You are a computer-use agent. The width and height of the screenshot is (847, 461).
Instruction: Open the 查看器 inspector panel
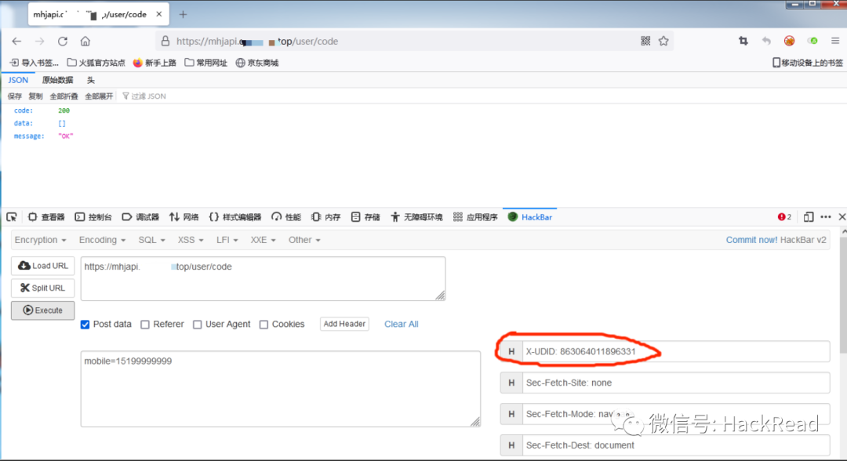point(46,217)
